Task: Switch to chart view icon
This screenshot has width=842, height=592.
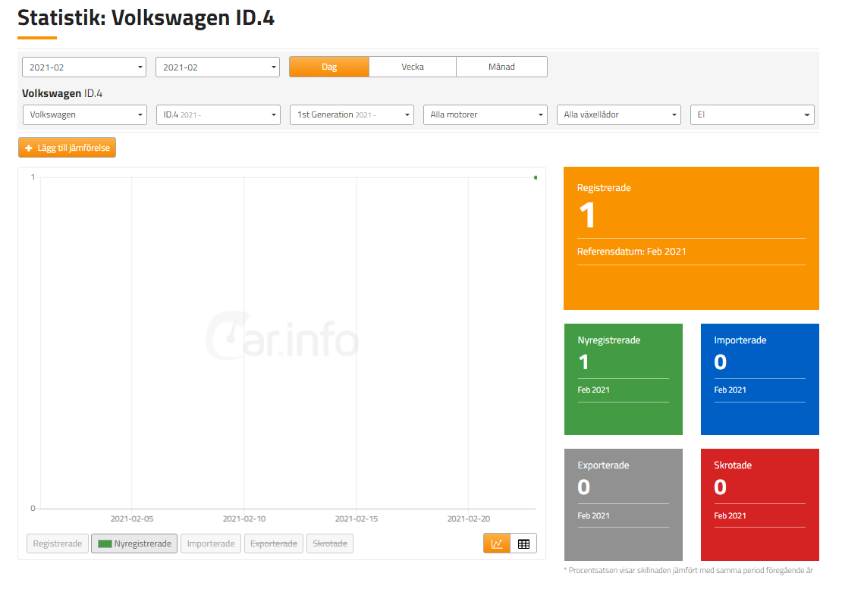Action: coord(497,543)
